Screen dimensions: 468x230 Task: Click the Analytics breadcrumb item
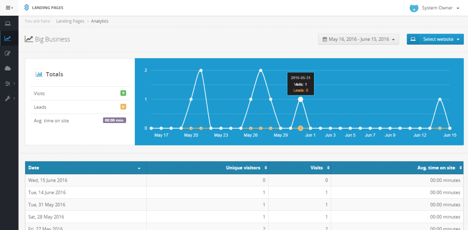pyautogui.click(x=100, y=21)
